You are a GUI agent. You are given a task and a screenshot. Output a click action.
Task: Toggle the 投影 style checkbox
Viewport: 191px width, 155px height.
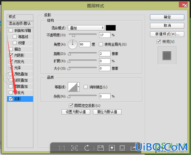coord(11,99)
